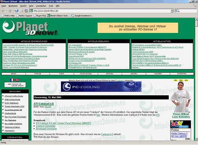Reload the page with the refresh icon
The width and height of the screenshot is (198, 145).
(17, 11)
